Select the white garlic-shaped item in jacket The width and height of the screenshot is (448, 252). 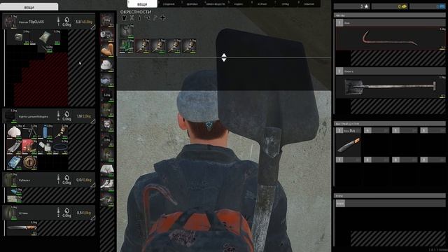click(x=14, y=132)
